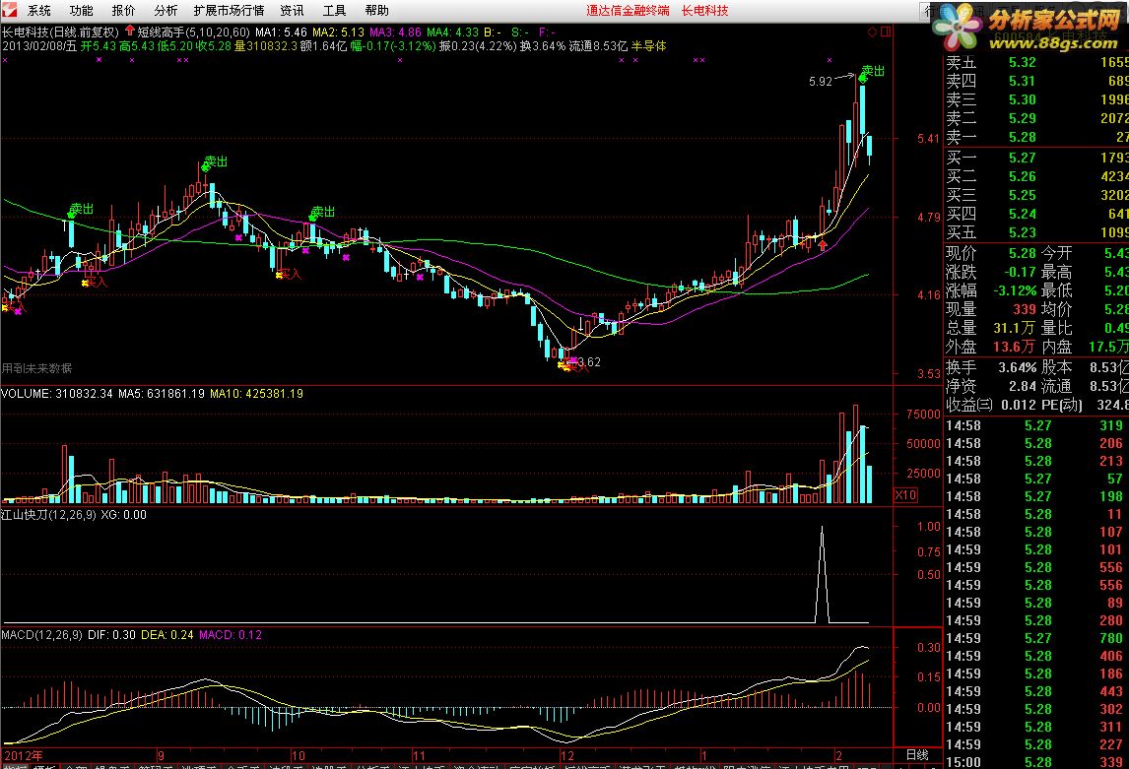Select the 买一 5.27 order row
This screenshot has width=1129, height=769.
coord(1036,158)
